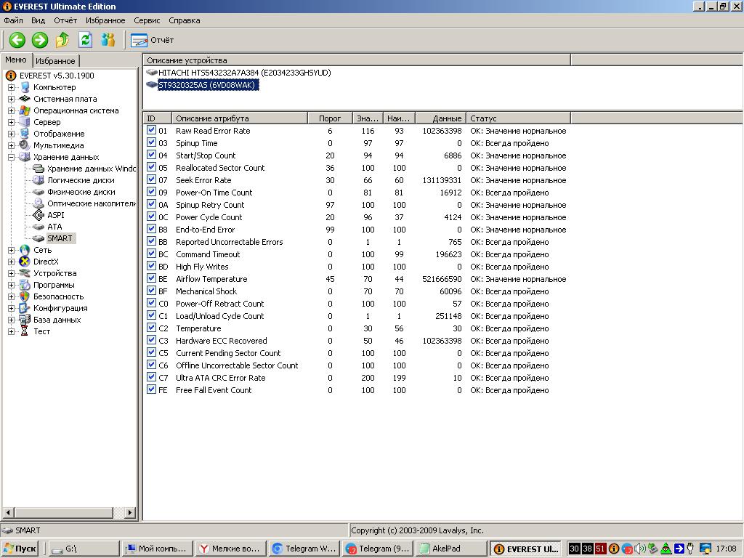Uncheck the Raw Read Error Rate checkbox
The width and height of the screenshot is (744, 558).
click(x=152, y=131)
